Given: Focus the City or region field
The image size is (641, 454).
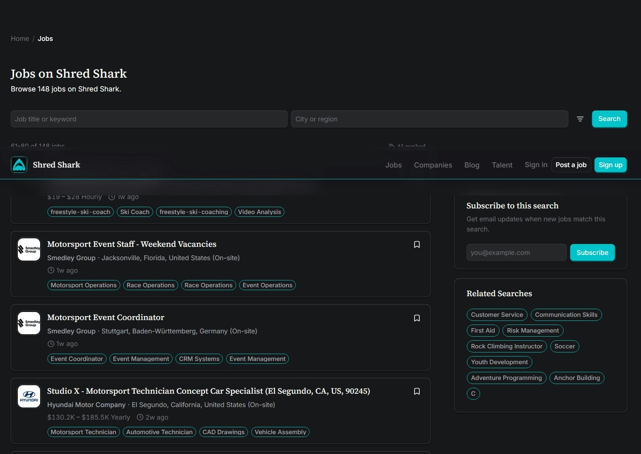Looking at the screenshot, I should coord(429,119).
